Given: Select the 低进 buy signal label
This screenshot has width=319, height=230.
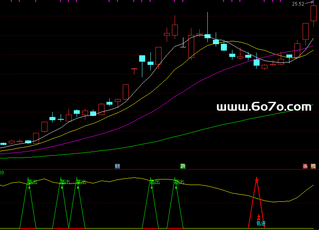Looking at the screenshot, I should pos(261,223).
